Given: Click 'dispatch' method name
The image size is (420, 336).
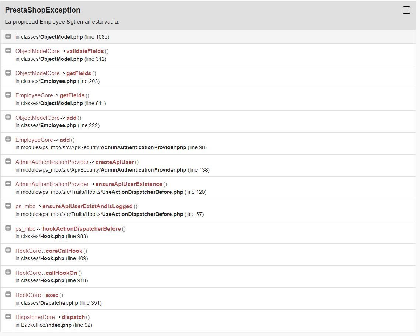Looking at the screenshot, I should coord(73,317).
